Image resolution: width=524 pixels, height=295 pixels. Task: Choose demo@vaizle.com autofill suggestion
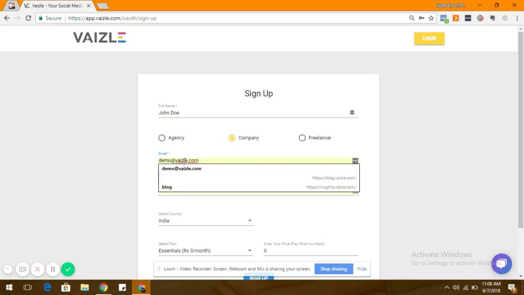259,168
